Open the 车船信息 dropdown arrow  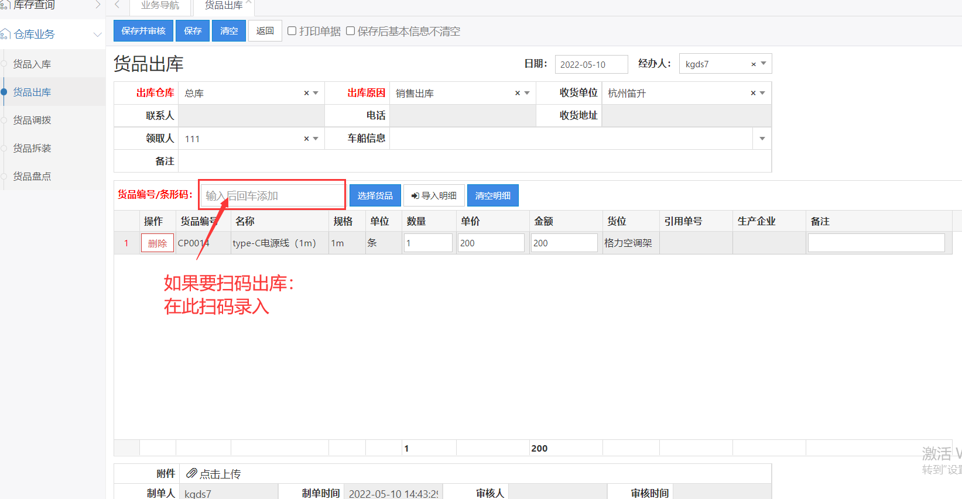point(762,139)
